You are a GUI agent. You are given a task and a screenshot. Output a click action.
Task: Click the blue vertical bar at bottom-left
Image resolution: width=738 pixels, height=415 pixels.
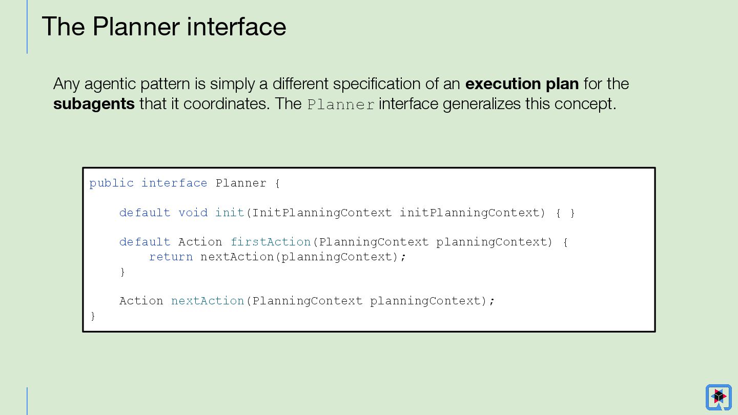click(x=27, y=401)
